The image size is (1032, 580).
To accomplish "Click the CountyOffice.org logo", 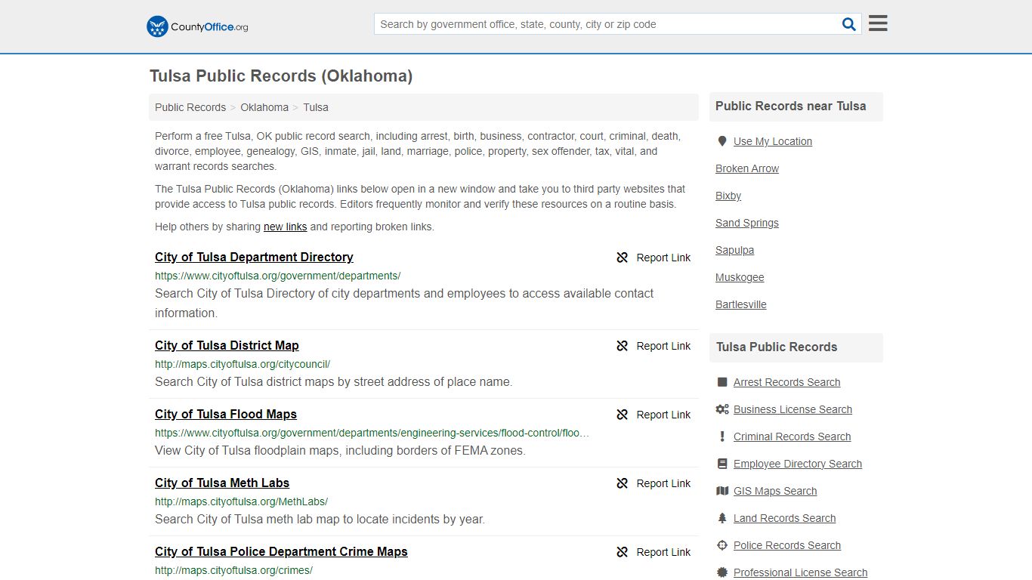I will (197, 26).
